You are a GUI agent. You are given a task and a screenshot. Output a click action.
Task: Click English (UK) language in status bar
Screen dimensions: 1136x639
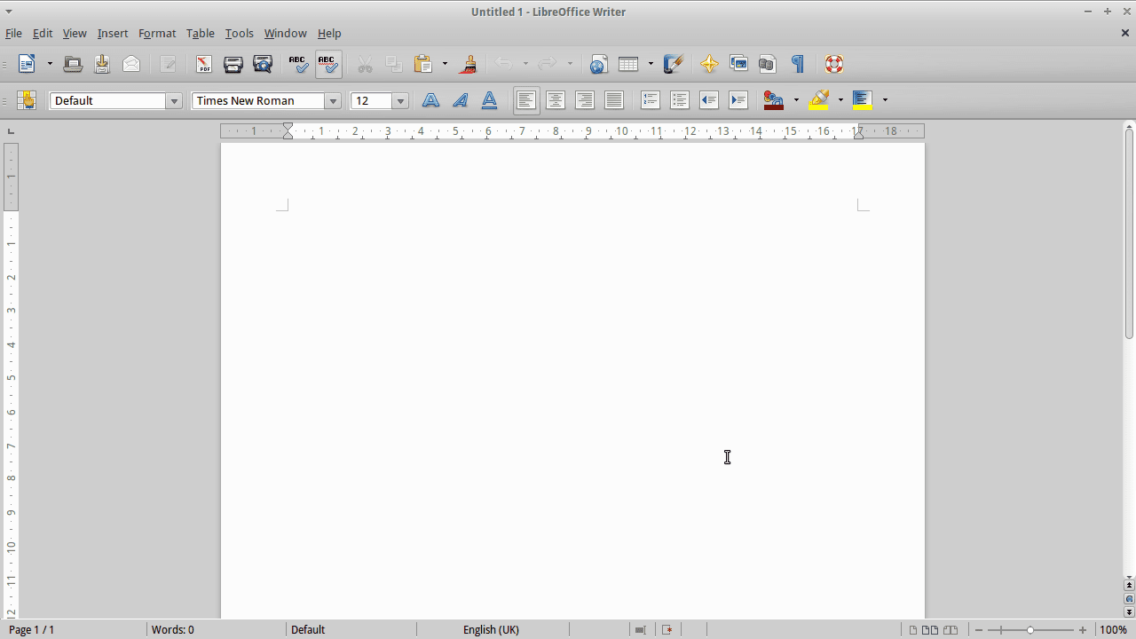point(491,629)
